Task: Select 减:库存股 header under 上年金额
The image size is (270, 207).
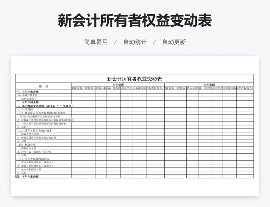Action: tap(205, 88)
